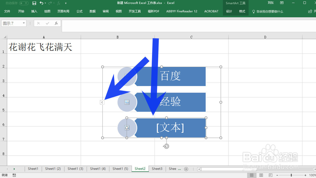
Task: Open the 审阅 ribbon tab
Action: point(106,11)
